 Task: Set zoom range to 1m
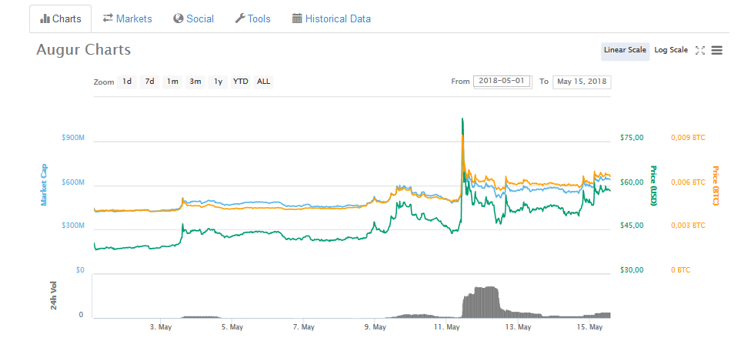(172, 82)
